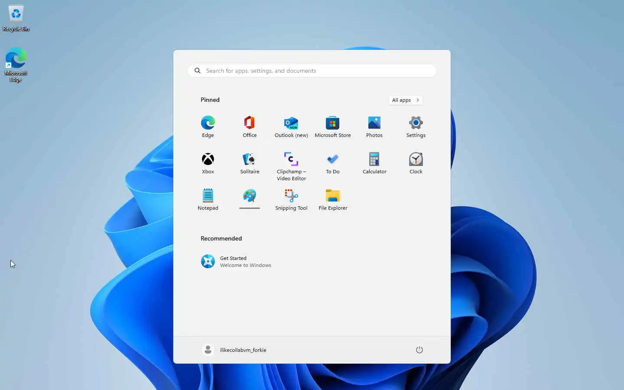This screenshot has width=624, height=390.
Task: Open Edge from pinned apps
Action: (x=208, y=127)
